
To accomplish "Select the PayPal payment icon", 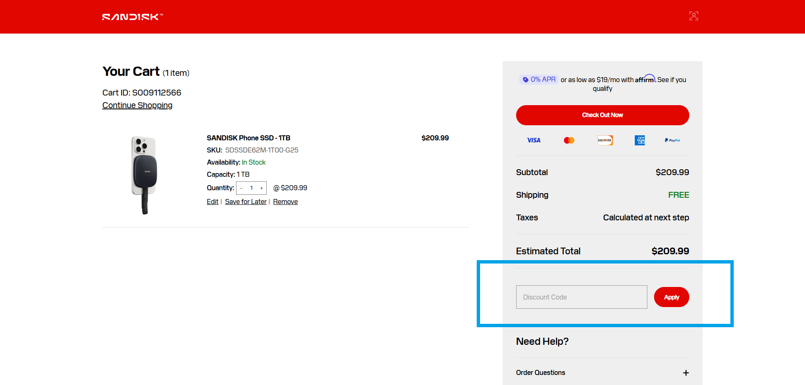I will (672, 140).
